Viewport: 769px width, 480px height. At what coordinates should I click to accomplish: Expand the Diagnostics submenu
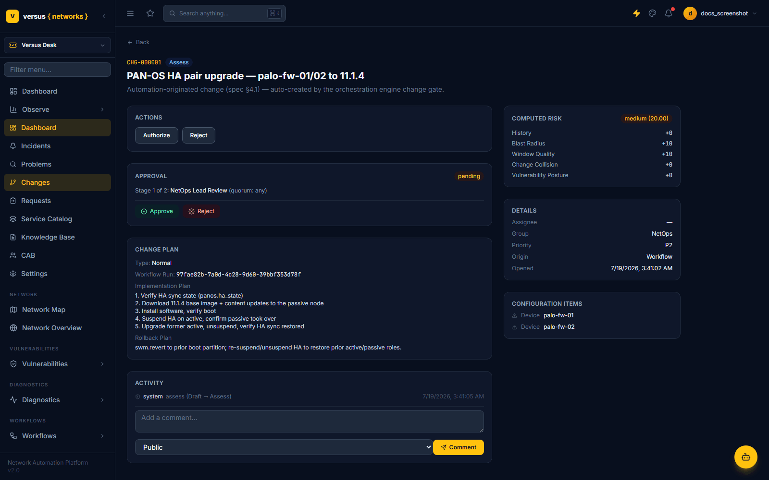pos(57,400)
